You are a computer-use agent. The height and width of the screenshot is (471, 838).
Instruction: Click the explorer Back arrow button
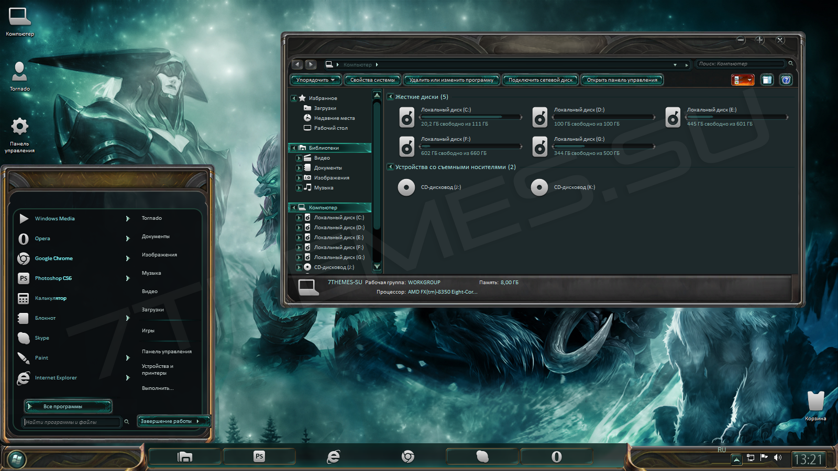297,64
